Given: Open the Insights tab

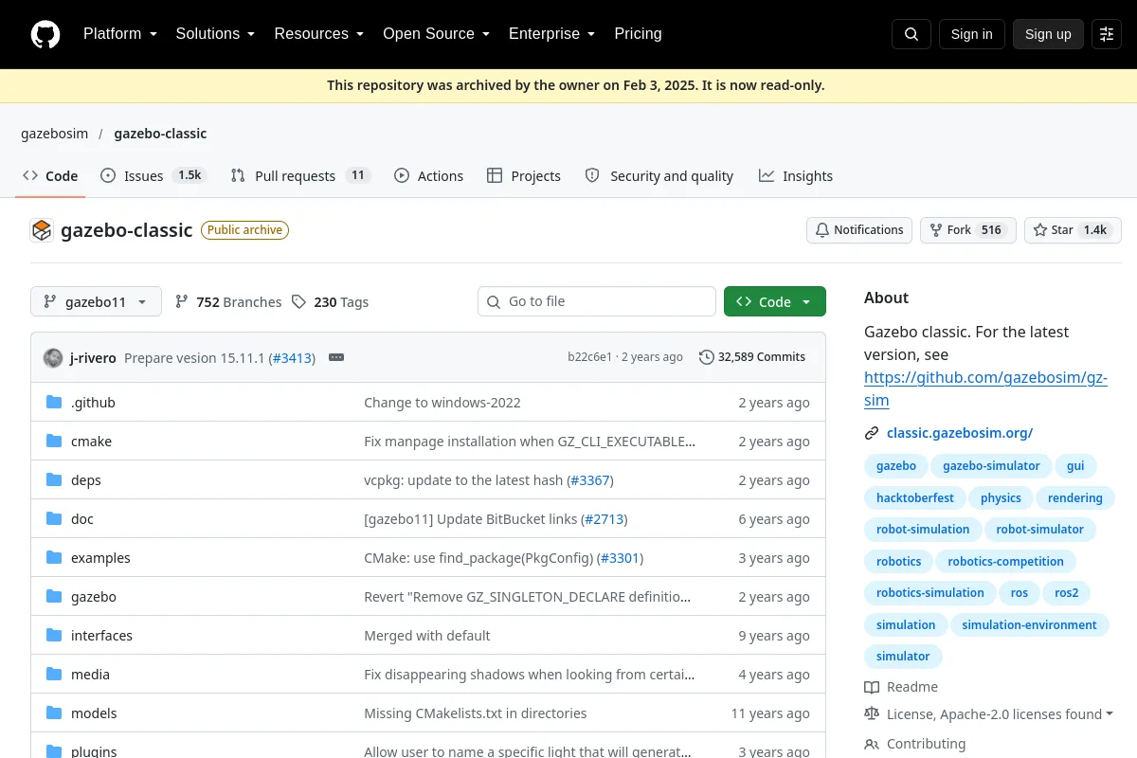Looking at the screenshot, I should click(x=796, y=176).
